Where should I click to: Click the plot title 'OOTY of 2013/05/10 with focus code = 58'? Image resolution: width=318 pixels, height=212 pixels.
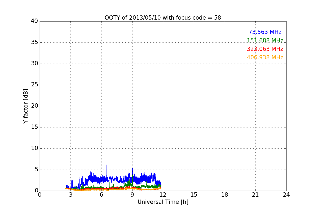163,18
